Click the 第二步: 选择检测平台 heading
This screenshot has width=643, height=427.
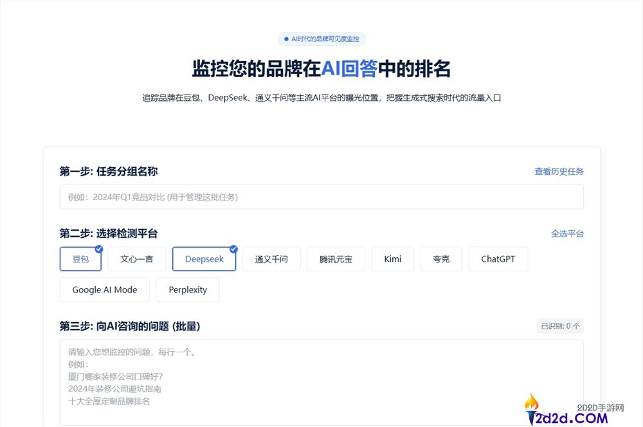tap(108, 234)
